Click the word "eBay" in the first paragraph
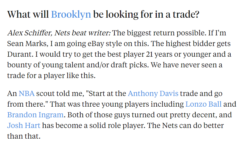The width and height of the screenshot is (252, 142). 96,44
